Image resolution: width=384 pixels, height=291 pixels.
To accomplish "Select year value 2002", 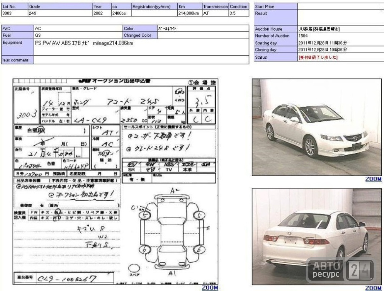I will (98, 13).
